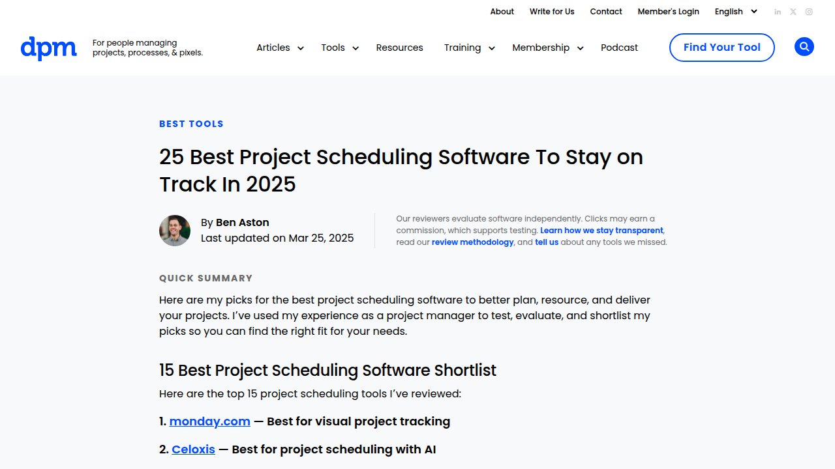Open the Write for Us link
Image resolution: width=835 pixels, height=469 pixels.
552,12
